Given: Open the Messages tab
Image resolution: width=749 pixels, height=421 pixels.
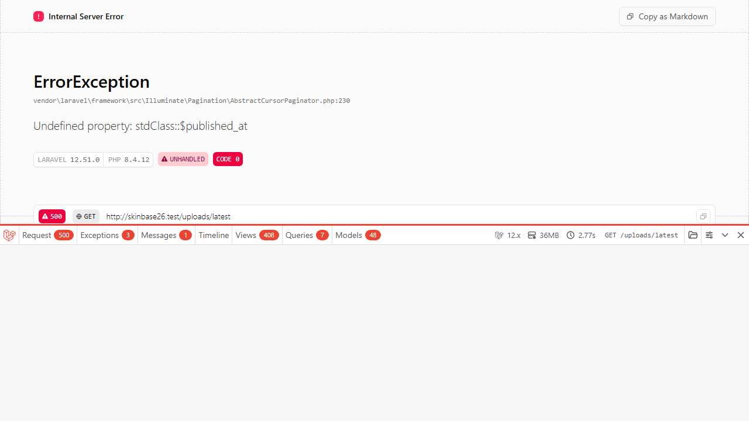Looking at the screenshot, I should [x=166, y=235].
